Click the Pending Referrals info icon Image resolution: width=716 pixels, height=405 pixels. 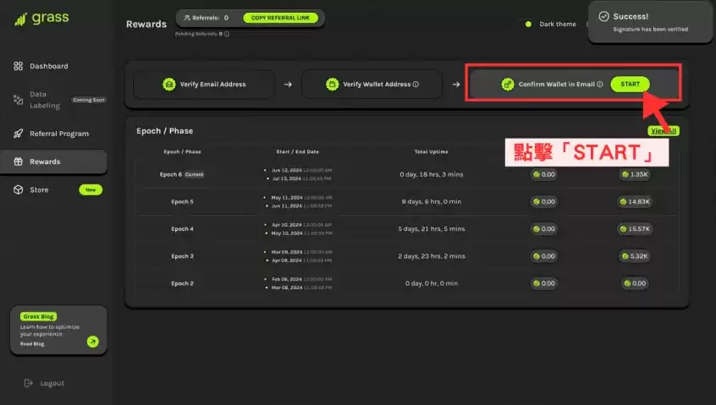pos(227,34)
